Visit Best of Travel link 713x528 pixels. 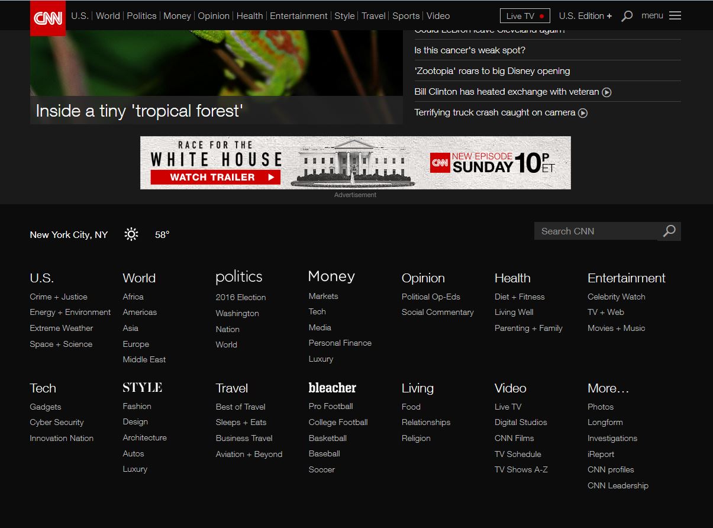point(241,407)
